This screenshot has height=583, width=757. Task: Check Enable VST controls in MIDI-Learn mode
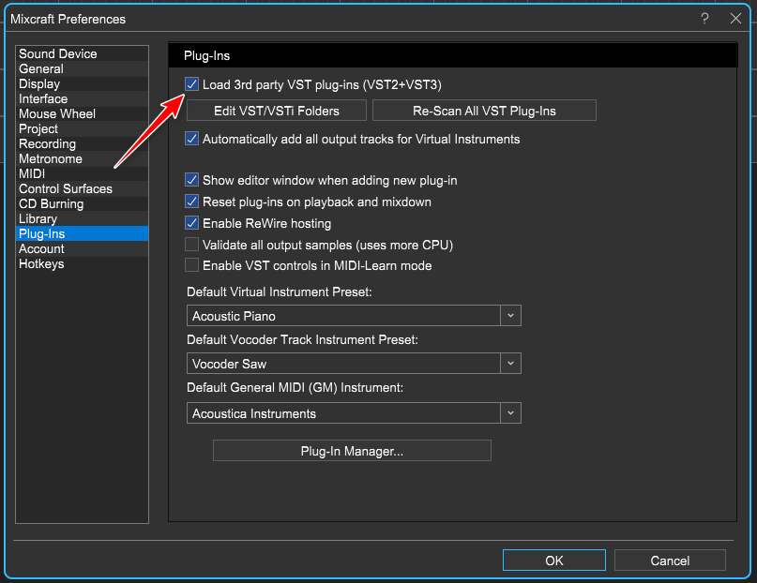pyautogui.click(x=191, y=265)
